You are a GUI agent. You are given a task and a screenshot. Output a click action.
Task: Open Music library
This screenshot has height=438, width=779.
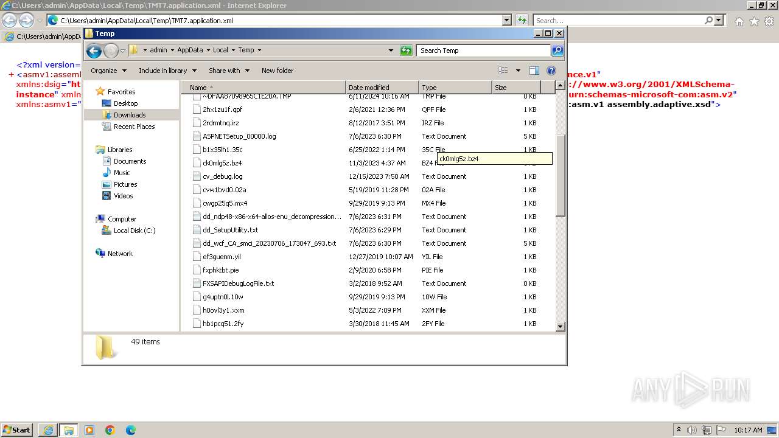122,173
